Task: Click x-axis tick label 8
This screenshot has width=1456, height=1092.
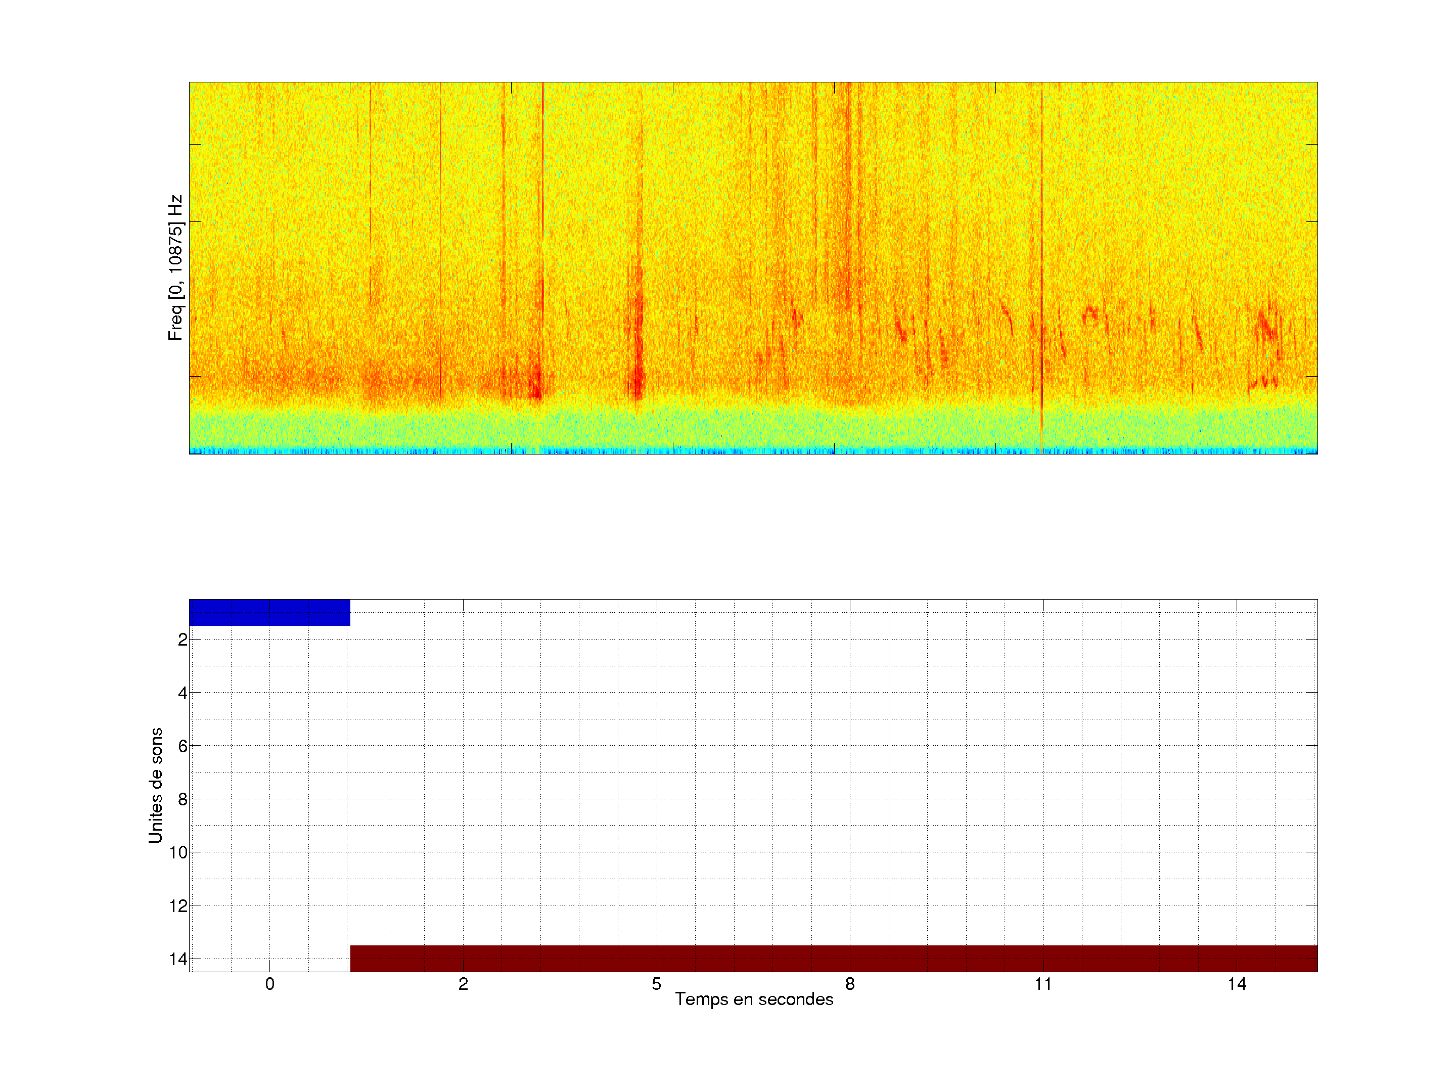Action: pyautogui.click(x=850, y=984)
